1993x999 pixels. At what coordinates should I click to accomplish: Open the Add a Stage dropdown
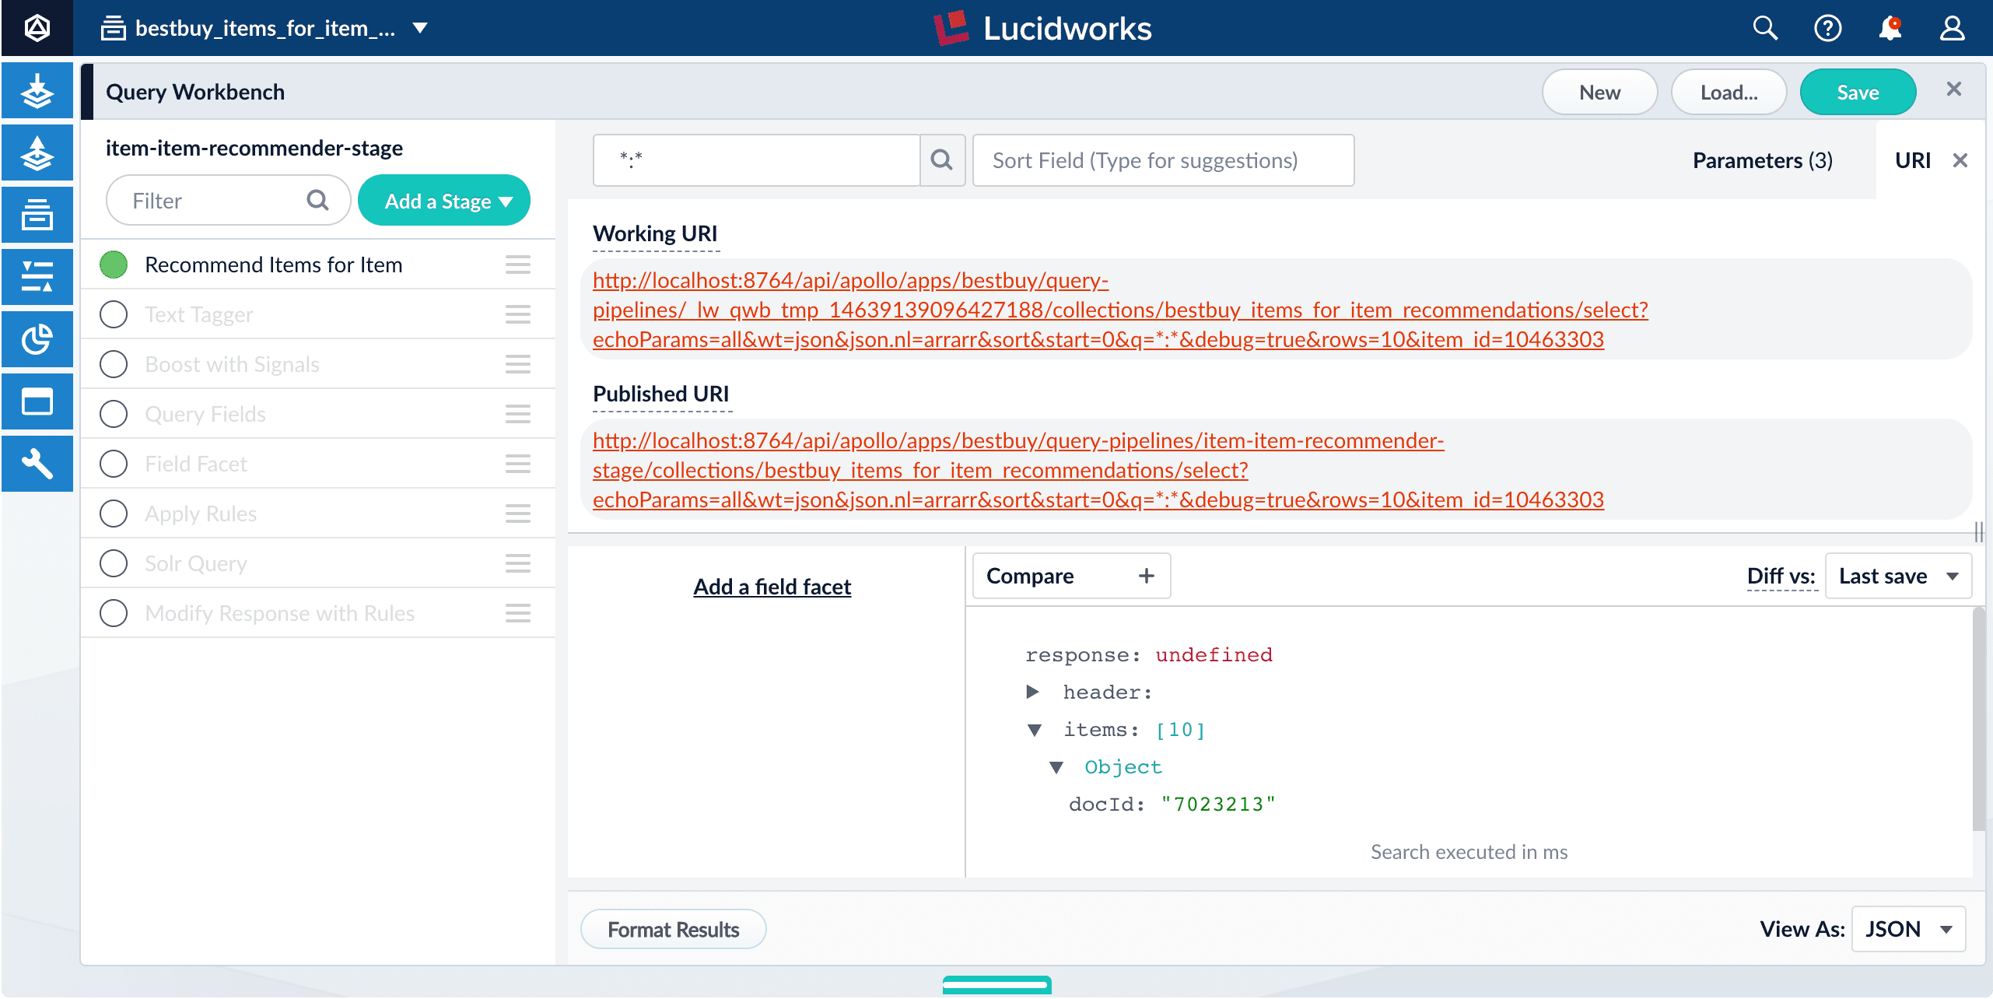point(444,201)
